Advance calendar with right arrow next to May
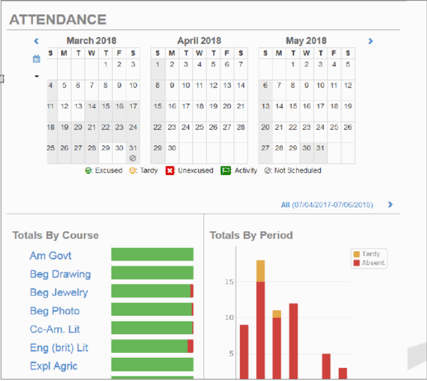The width and height of the screenshot is (427, 381). pyautogui.click(x=371, y=41)
